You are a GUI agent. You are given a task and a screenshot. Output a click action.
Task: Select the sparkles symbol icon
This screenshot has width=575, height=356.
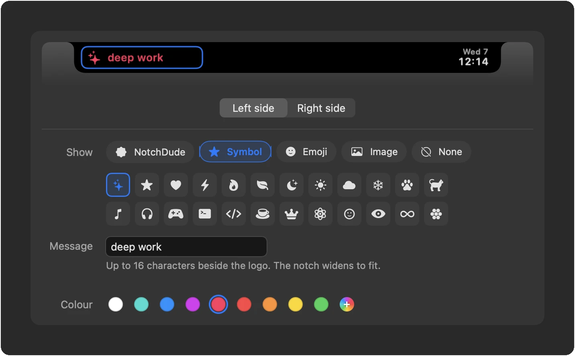pyautogui.click(x=118, y=185)
